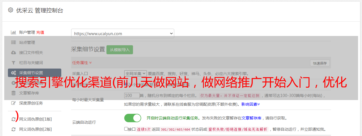Click the database icon for 文章暂存库
Screen dimensions: 362x136
[13, 93]
